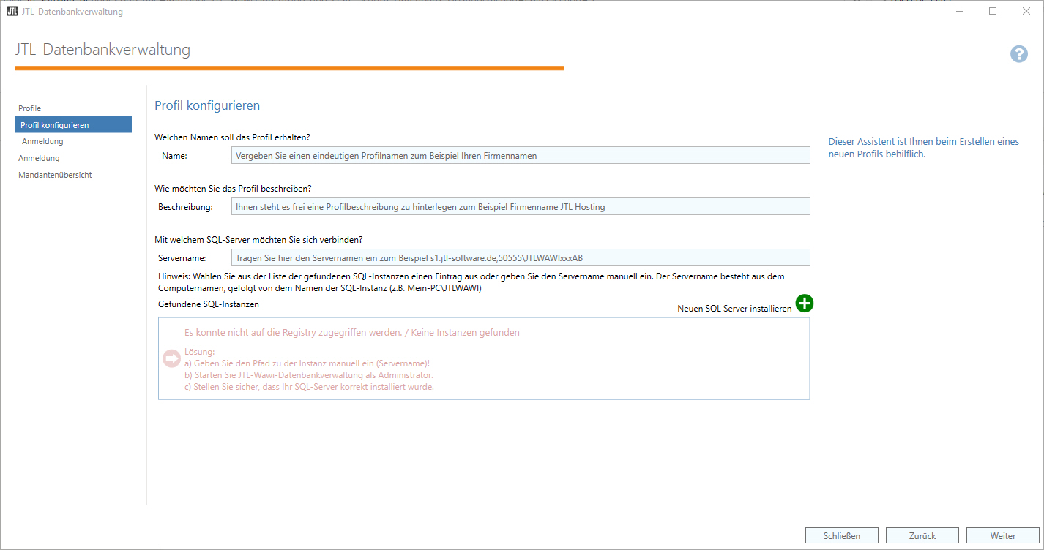Minimize the JTL-Datenbankverwaltung window
The width and height of the screenshot is (1044, 550).
click(x=959, y=11)
